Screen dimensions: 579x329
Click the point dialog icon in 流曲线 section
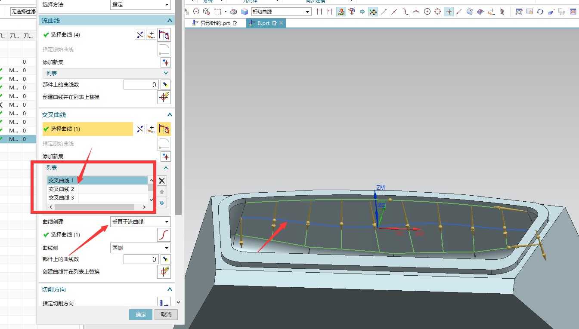pos(151,35)
